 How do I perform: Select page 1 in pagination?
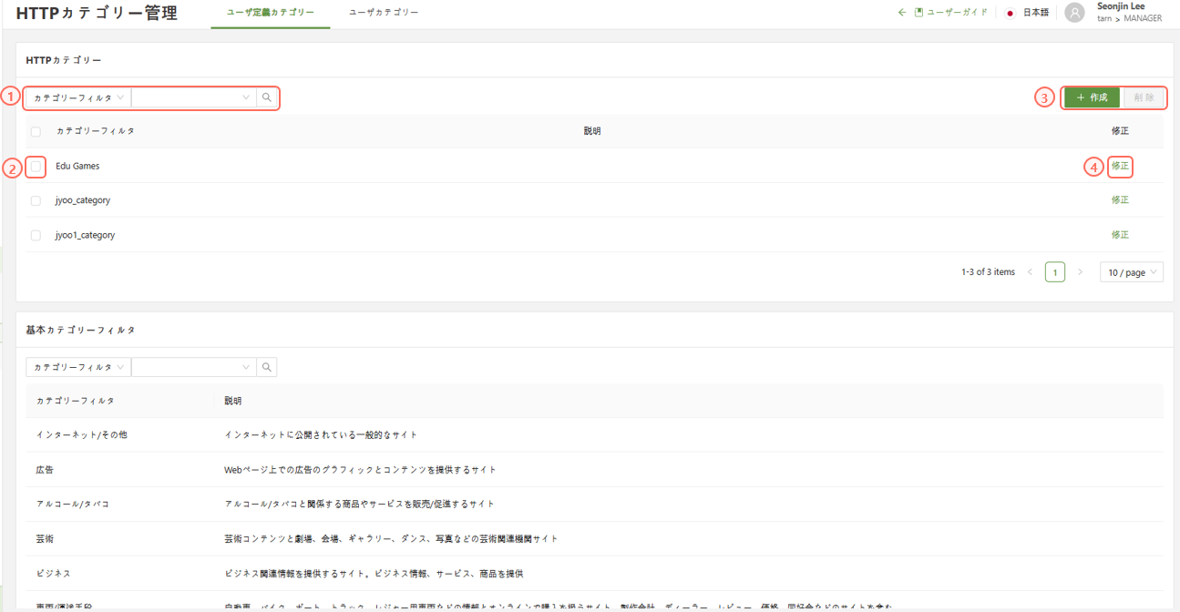click(x=1055, y=272)
